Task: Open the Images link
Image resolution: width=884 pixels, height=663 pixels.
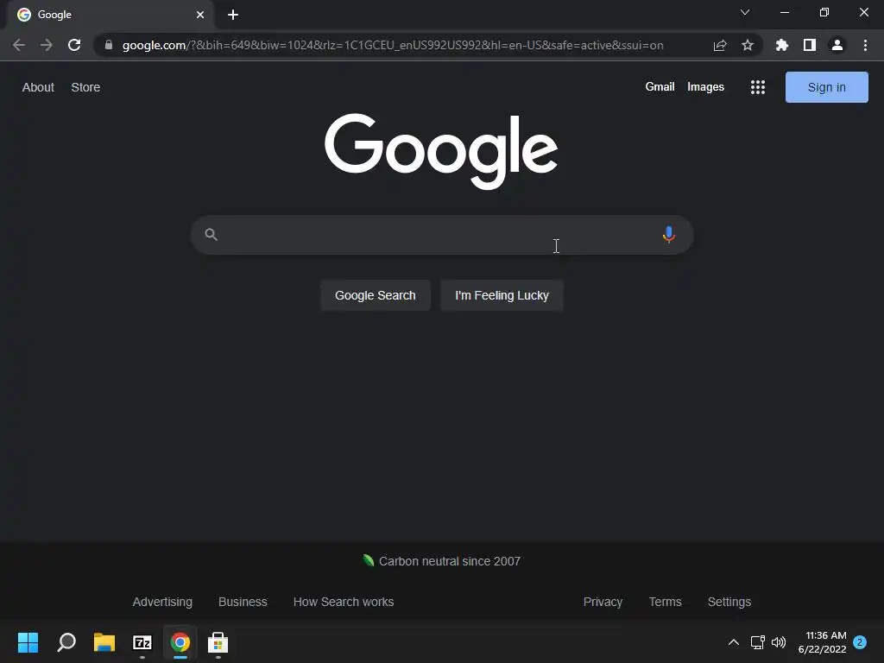Action: [x=705, y=87]
